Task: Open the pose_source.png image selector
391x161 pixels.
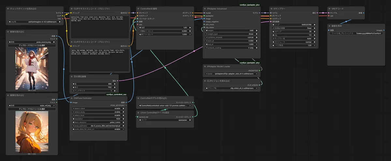Action: 32,42
